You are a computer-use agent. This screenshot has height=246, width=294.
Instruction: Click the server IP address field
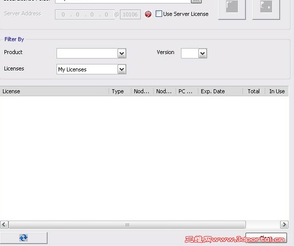85,14
